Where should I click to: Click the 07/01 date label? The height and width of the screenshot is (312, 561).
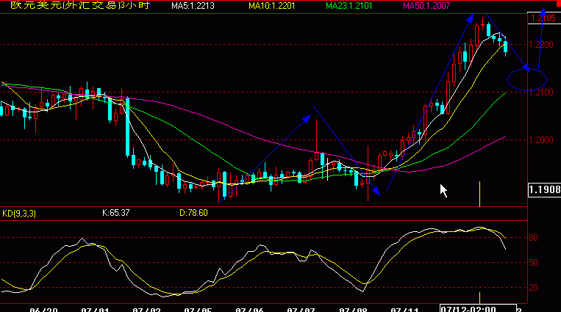tap(95, 310)
